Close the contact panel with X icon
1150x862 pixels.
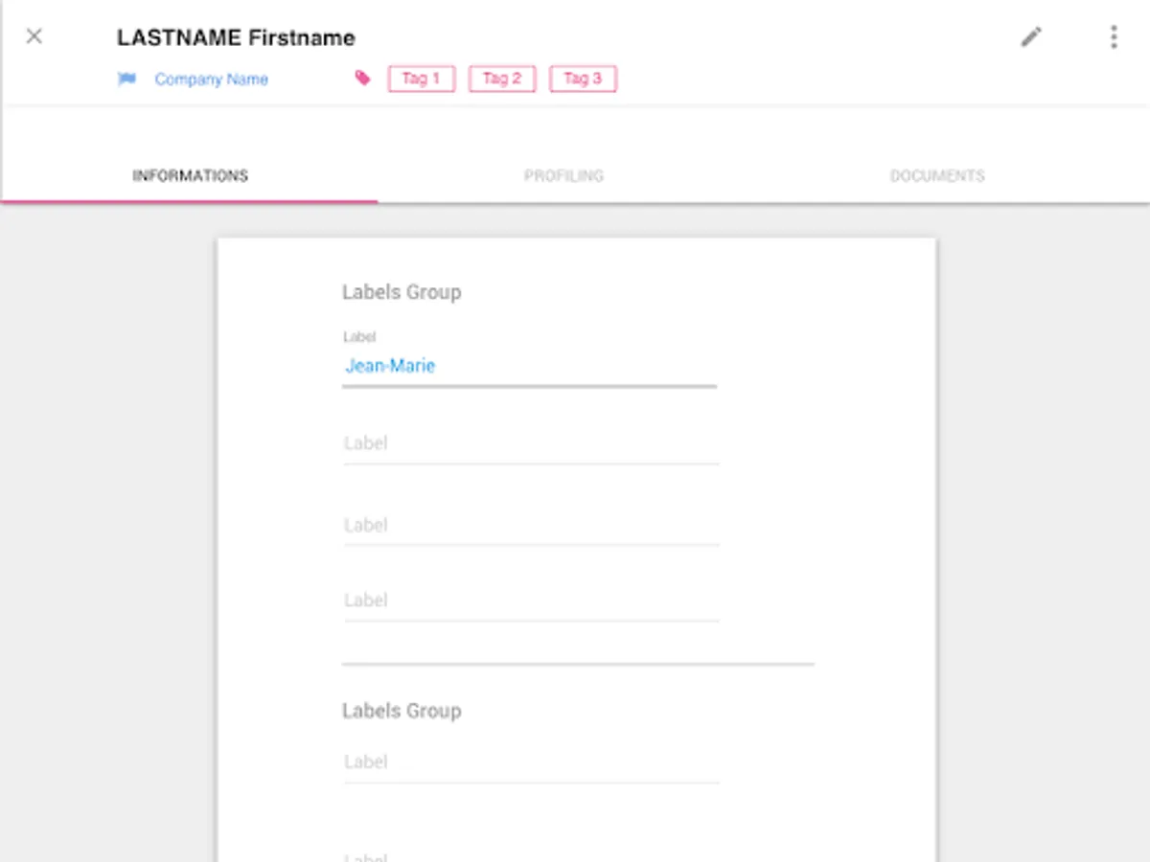(x=34, y=36)
